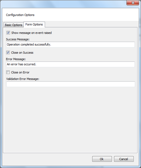Click the 'Error Message:' field label
141x168 pixels.
click(16, 59)
